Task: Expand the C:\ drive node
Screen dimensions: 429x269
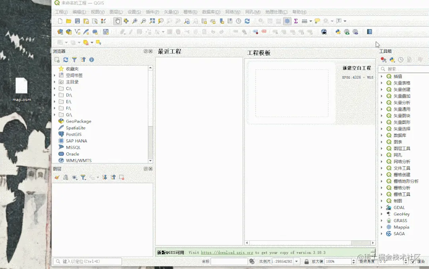Action: click(55, 88)
